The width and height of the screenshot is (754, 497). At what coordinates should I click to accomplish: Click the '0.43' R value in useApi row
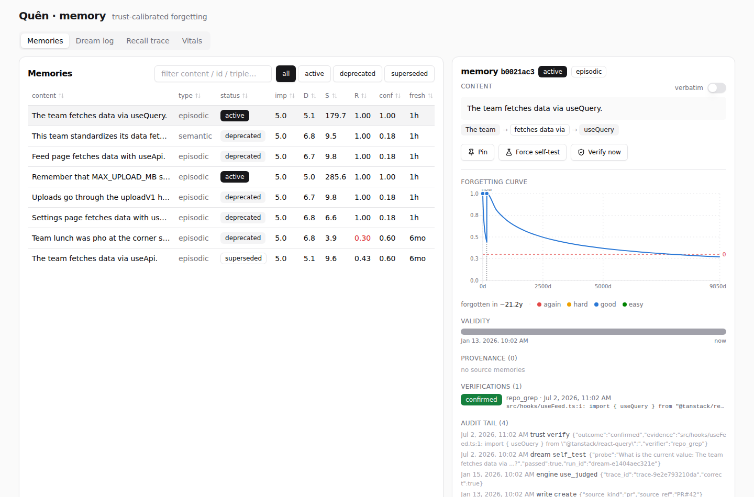pyautogui.click(x=362, y=258)
